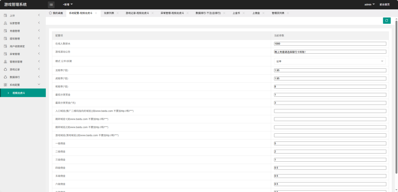Click the 入口域名 input field
Image resolution: width=398 pixels, height=192 pixels.
(x=330, y=111)
